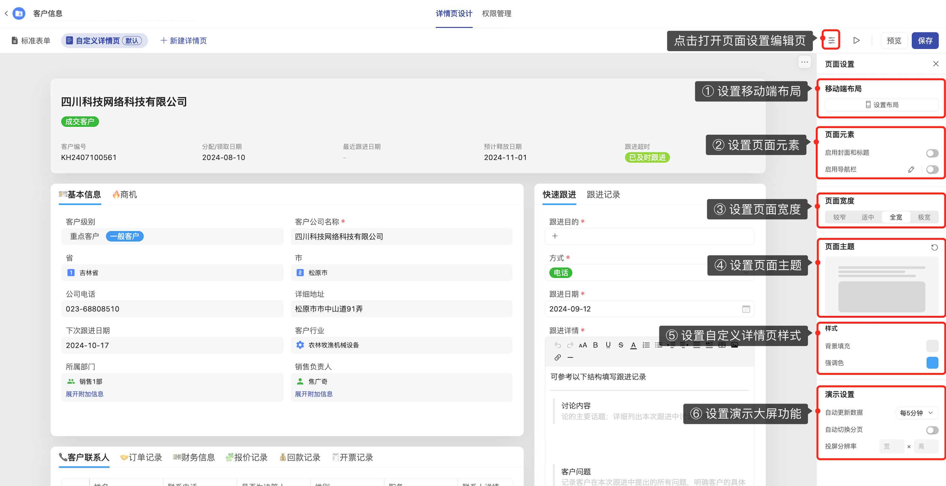The height and width of the screenshot is (486, 946).
Task: Click the 预览 button
Action: click(x=894, y=40)
